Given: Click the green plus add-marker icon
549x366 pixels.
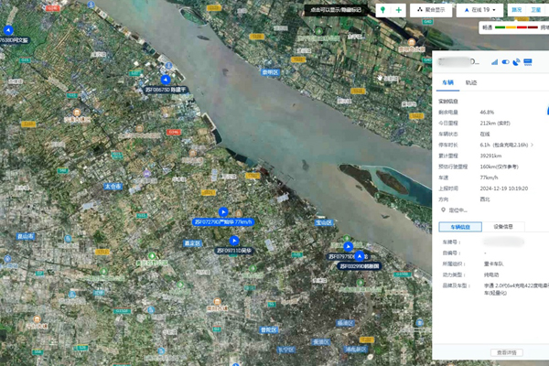Looking at the screenshot, I should click(398, 10).
